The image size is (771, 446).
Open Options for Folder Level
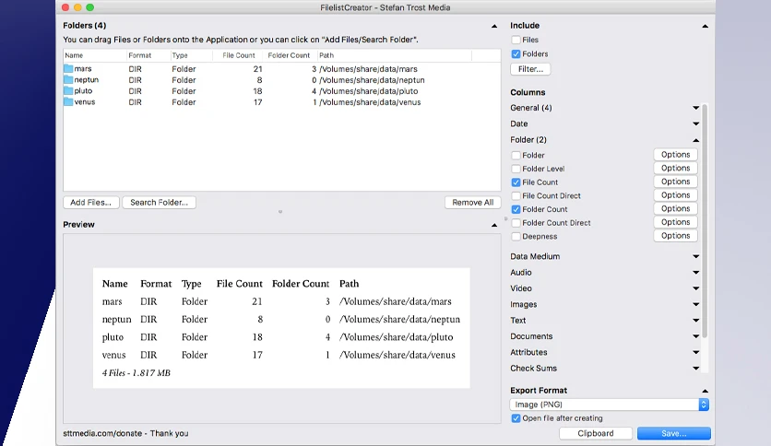coord(675,168)
